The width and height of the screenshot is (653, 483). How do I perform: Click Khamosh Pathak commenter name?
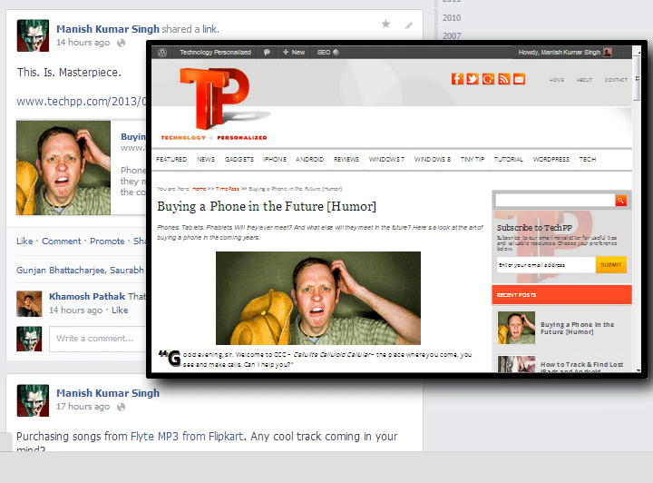(87, 296)
